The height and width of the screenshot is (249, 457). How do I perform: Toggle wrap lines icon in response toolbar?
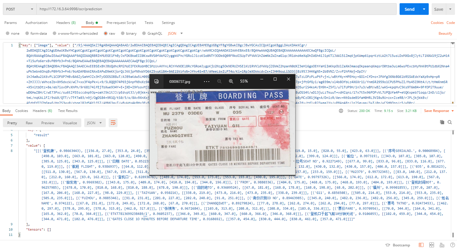click(113, 123)
